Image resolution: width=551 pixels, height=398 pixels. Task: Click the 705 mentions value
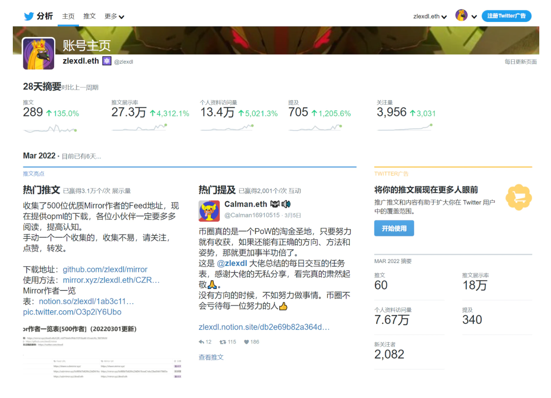tap(298, 112)
